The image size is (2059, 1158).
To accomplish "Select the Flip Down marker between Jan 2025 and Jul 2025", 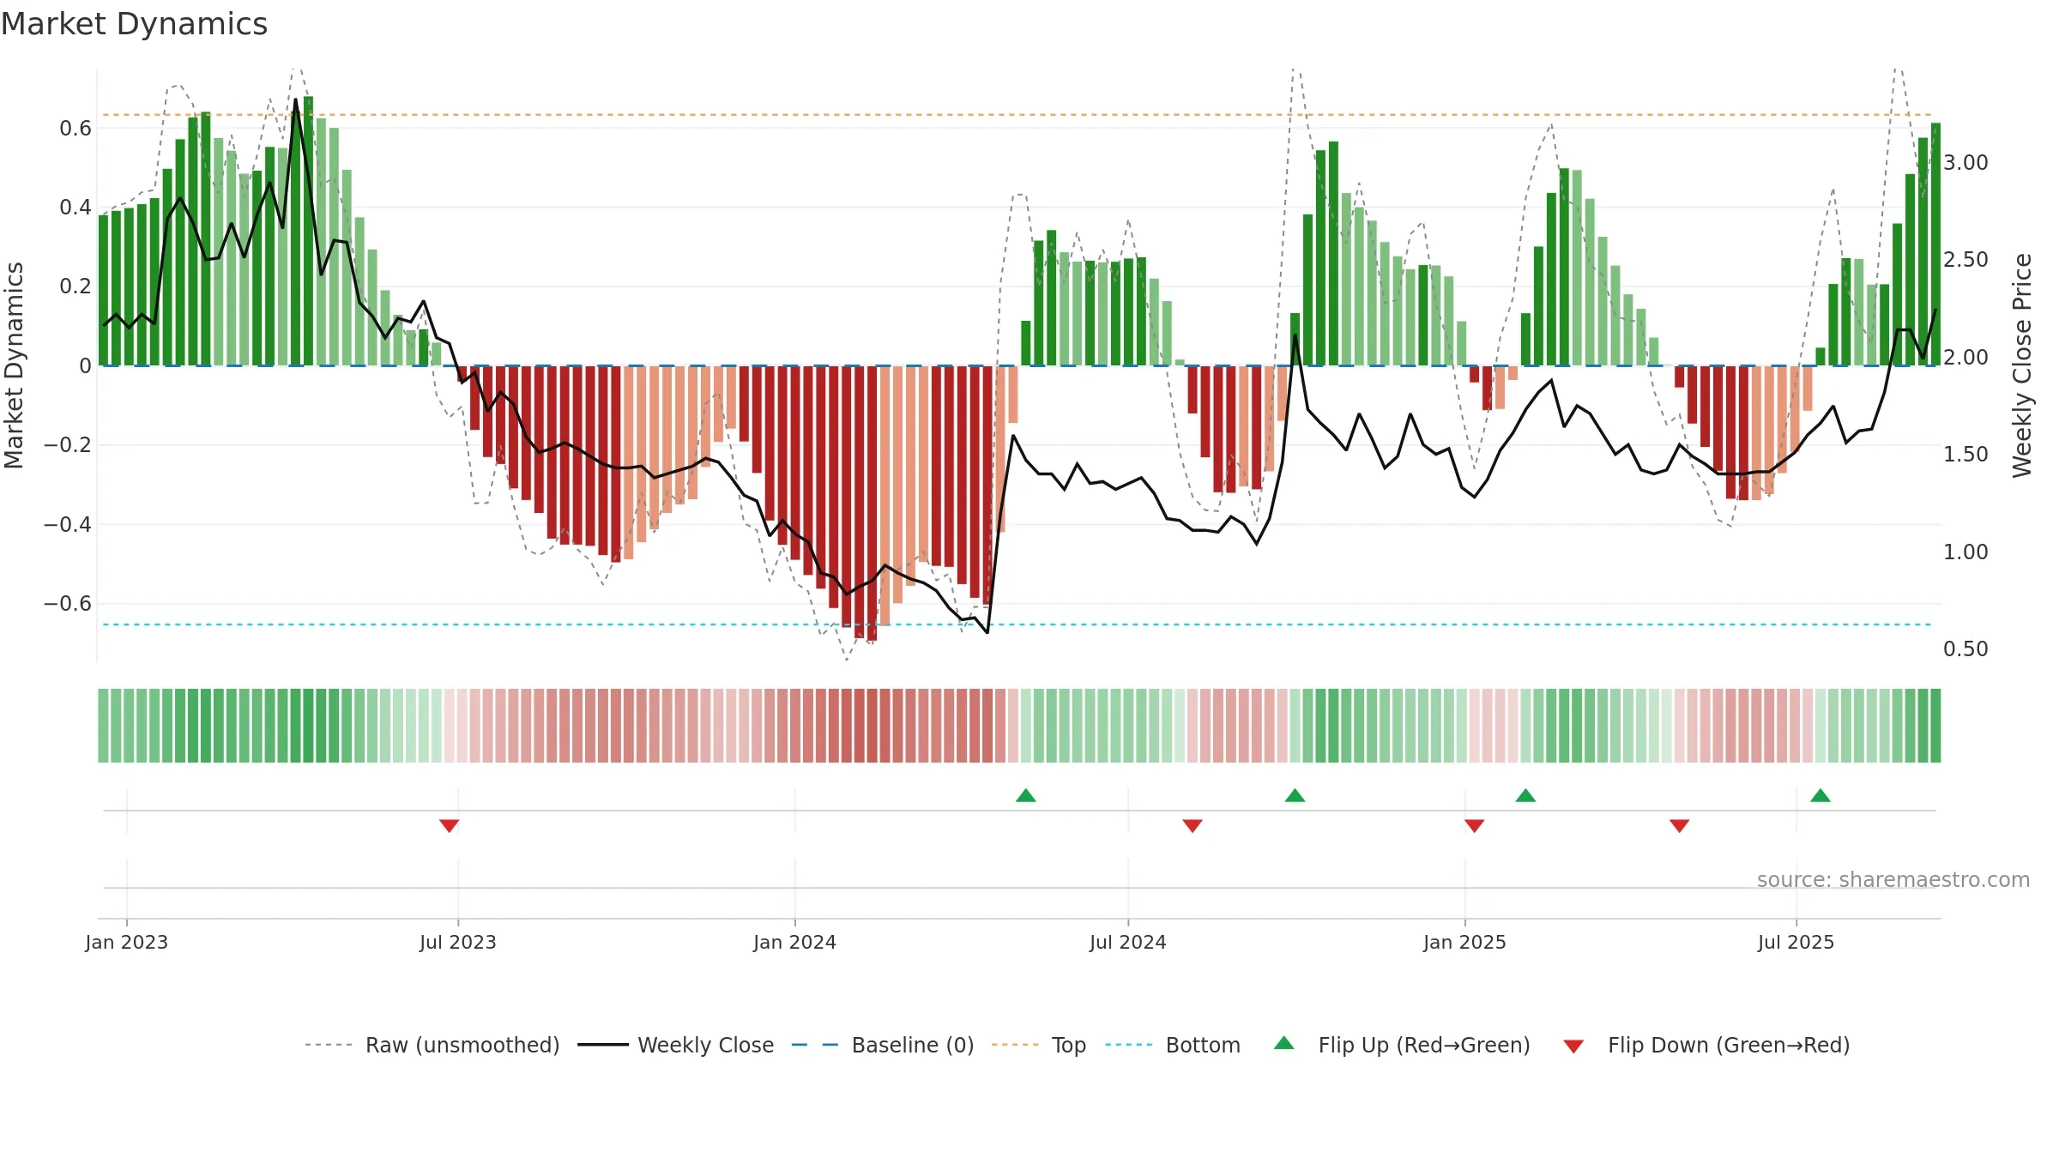I will 1680,825.
